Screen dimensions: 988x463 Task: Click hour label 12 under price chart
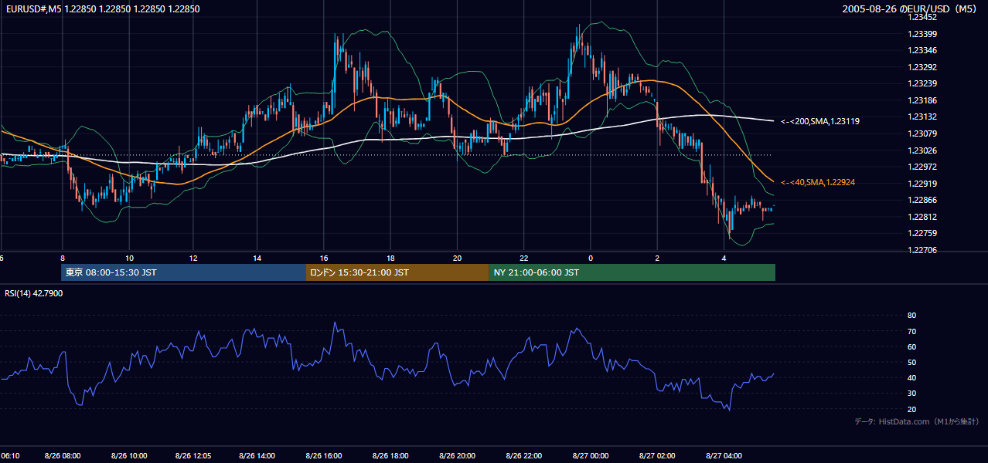(x=193, y=258)
